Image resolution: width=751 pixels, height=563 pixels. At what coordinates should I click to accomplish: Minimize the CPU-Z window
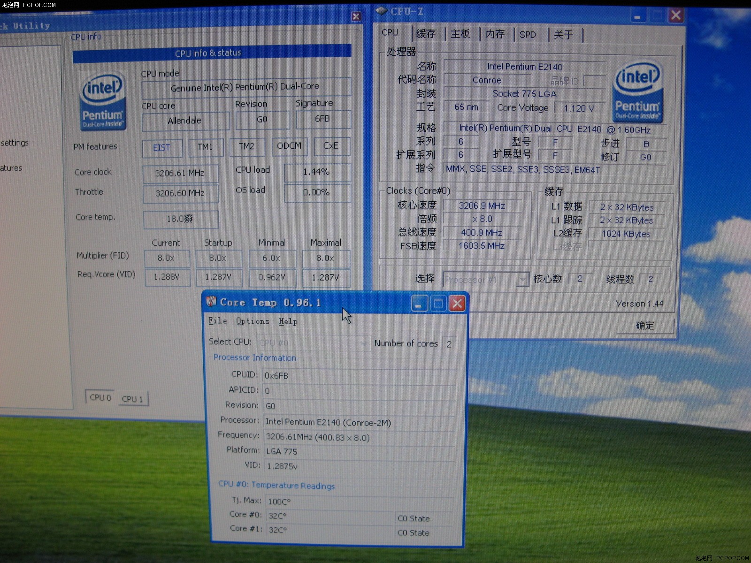point(637,16)
